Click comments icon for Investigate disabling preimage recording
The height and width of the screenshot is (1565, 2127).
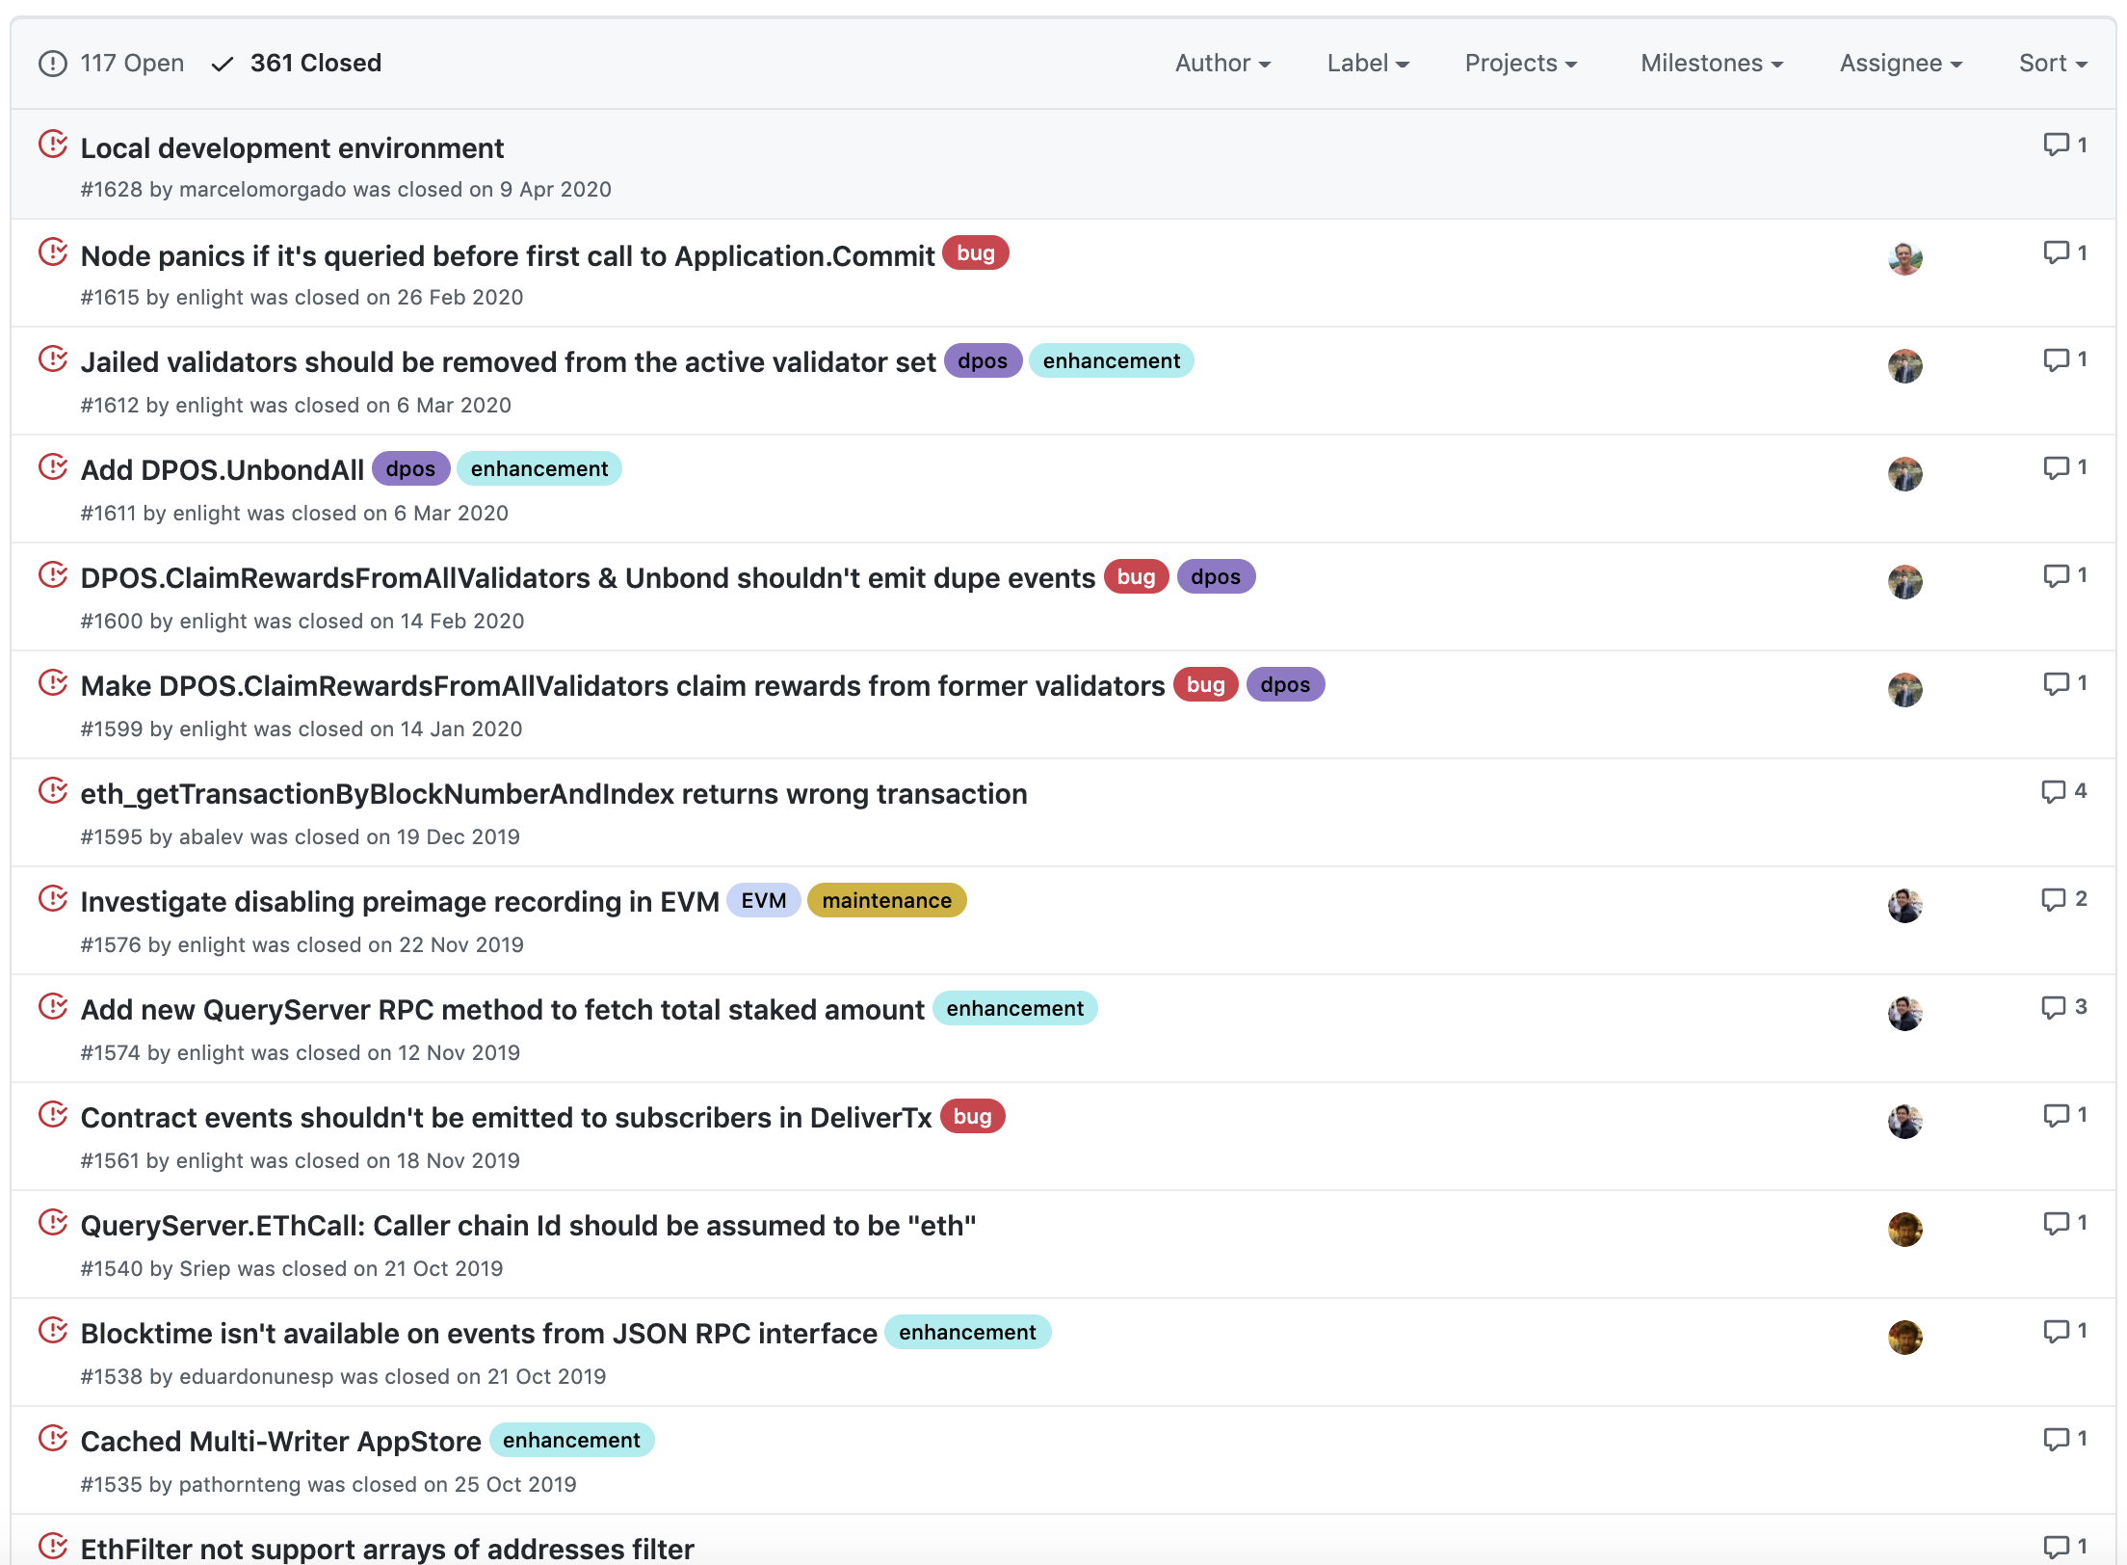[2053, 899]
